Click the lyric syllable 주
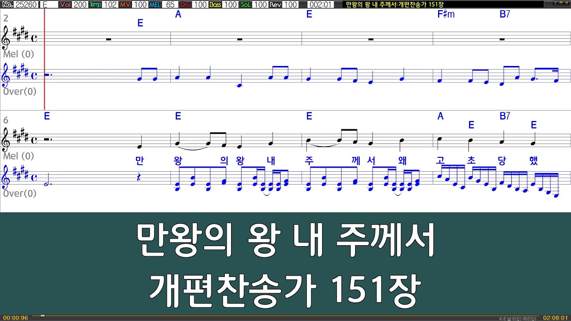Image resolution: width=571 pixels, height=321 pixels. (x=309, y=161)
